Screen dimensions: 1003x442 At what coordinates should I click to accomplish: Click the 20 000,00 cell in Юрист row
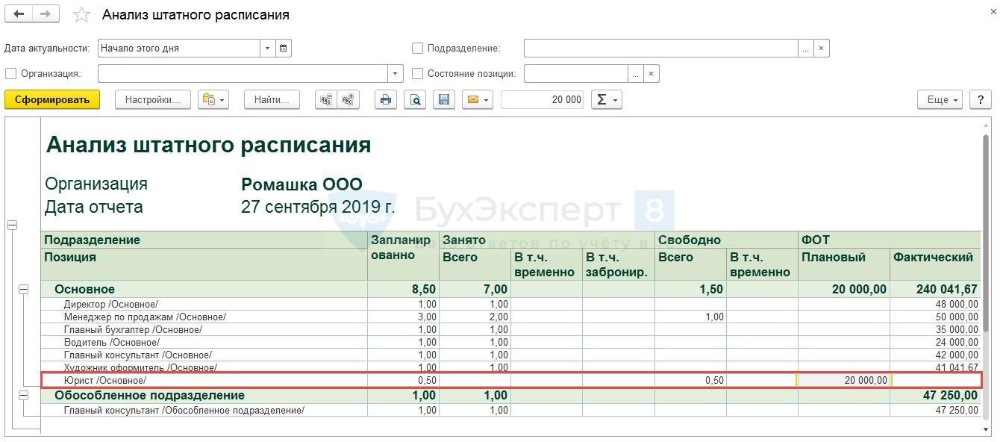(844, 380)
